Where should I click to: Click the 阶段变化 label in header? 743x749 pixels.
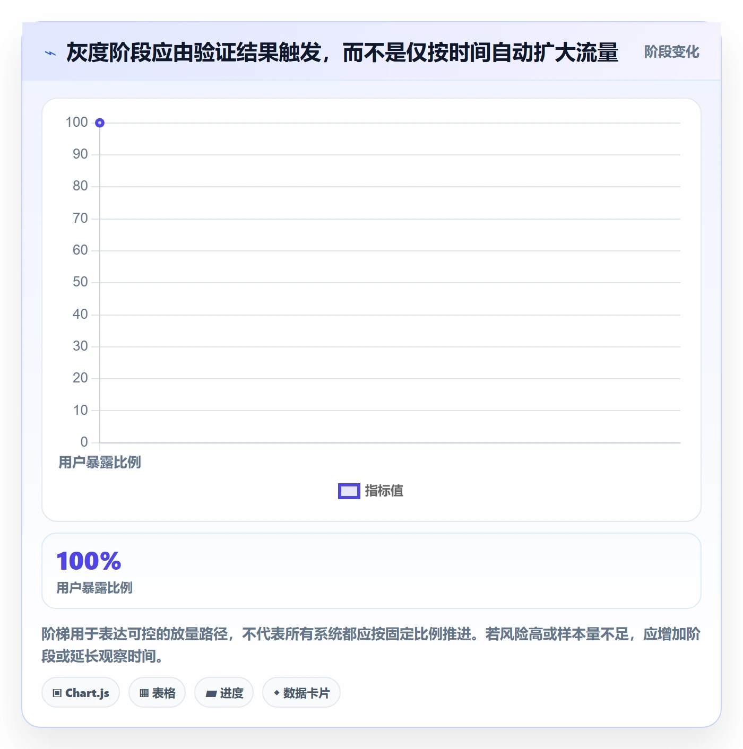671,52
